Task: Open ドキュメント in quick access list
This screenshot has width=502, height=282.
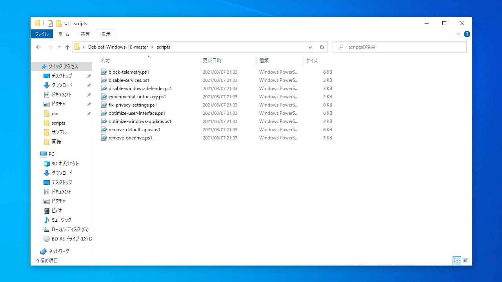Action: coord(58,95)
